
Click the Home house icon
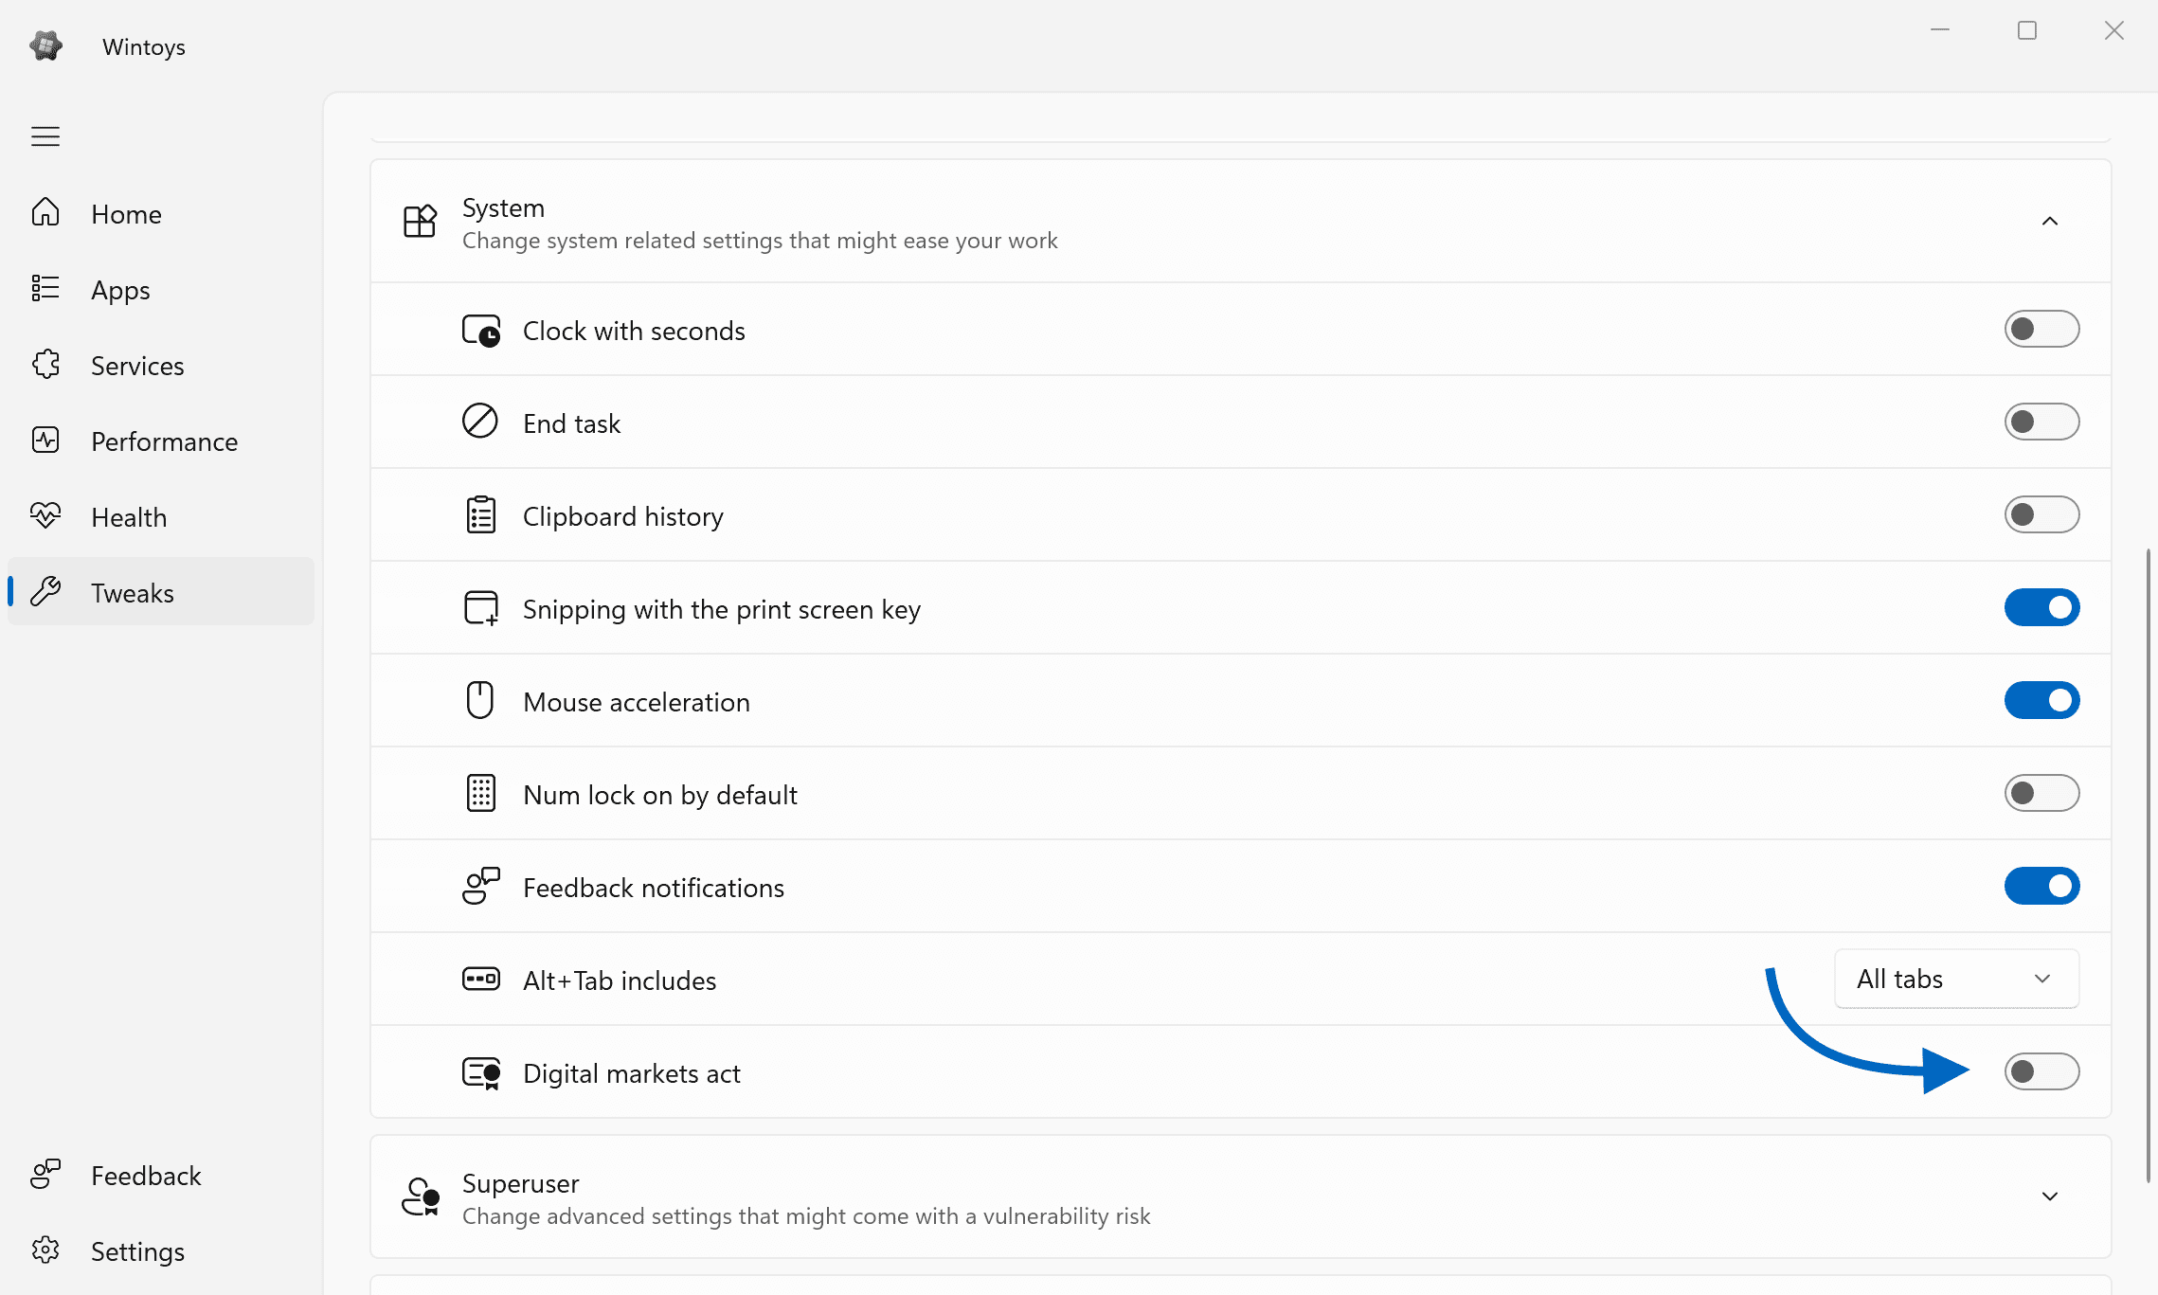(x=45, y=212)
